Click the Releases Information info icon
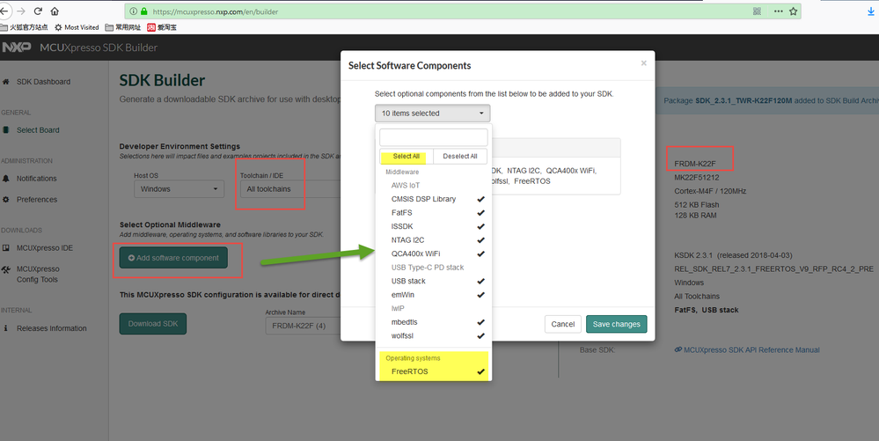 [x=5, y=328]
